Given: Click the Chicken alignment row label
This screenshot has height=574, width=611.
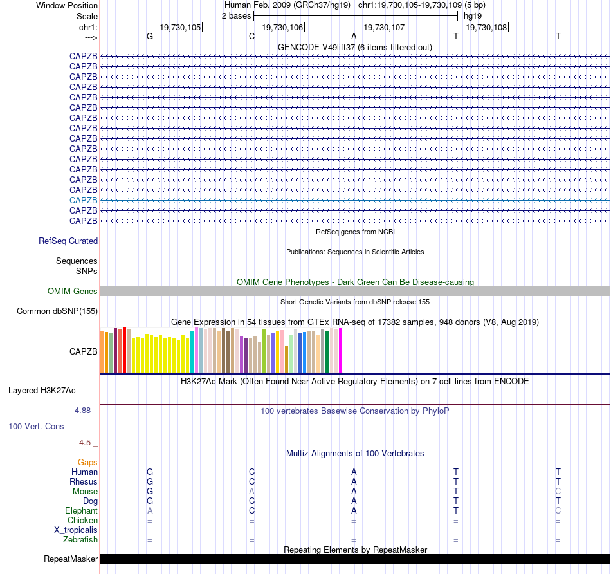Looking at the screenshot, I should pos(82,521).
